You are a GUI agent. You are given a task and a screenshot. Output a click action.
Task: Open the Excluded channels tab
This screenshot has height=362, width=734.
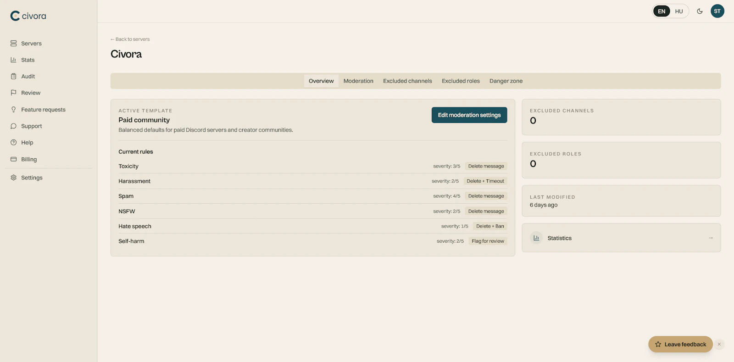[407, 81]
